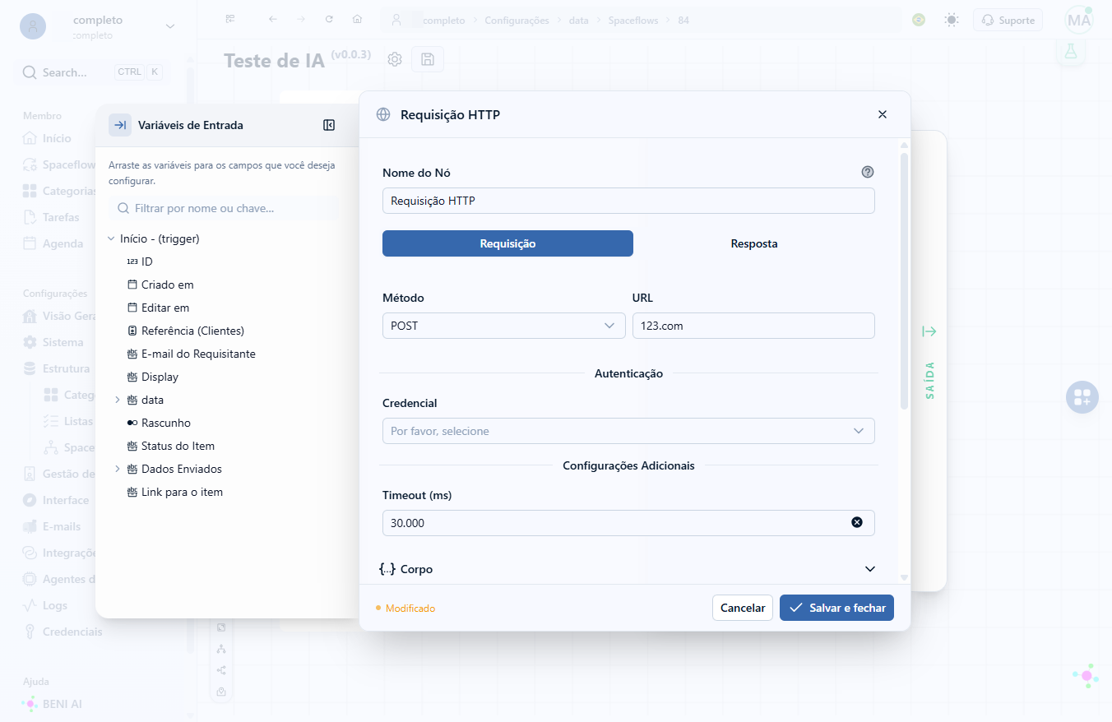
Task: Open the flask test icon
Action: point(1070,50)
